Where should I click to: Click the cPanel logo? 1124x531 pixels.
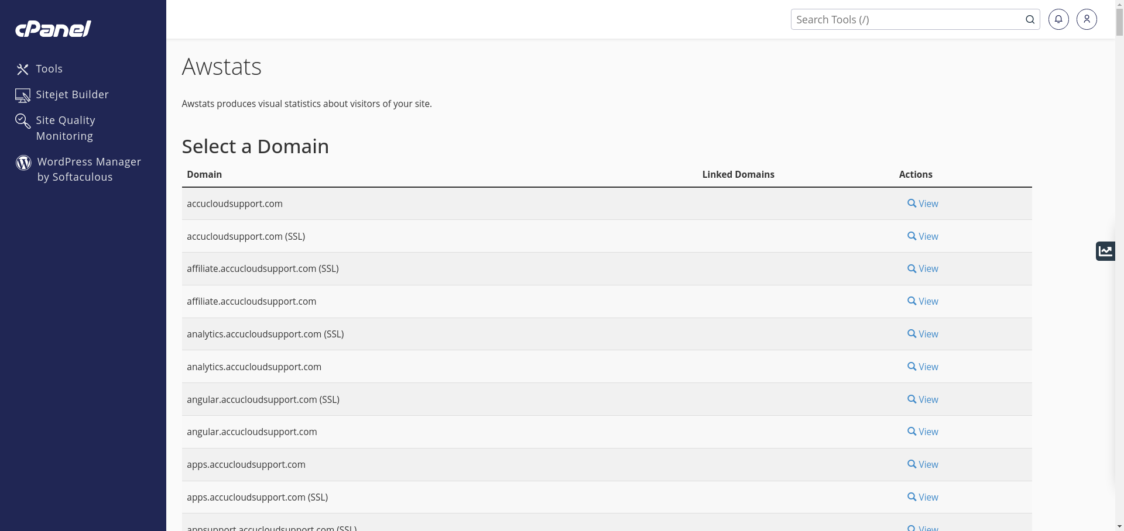click(53, 29)
